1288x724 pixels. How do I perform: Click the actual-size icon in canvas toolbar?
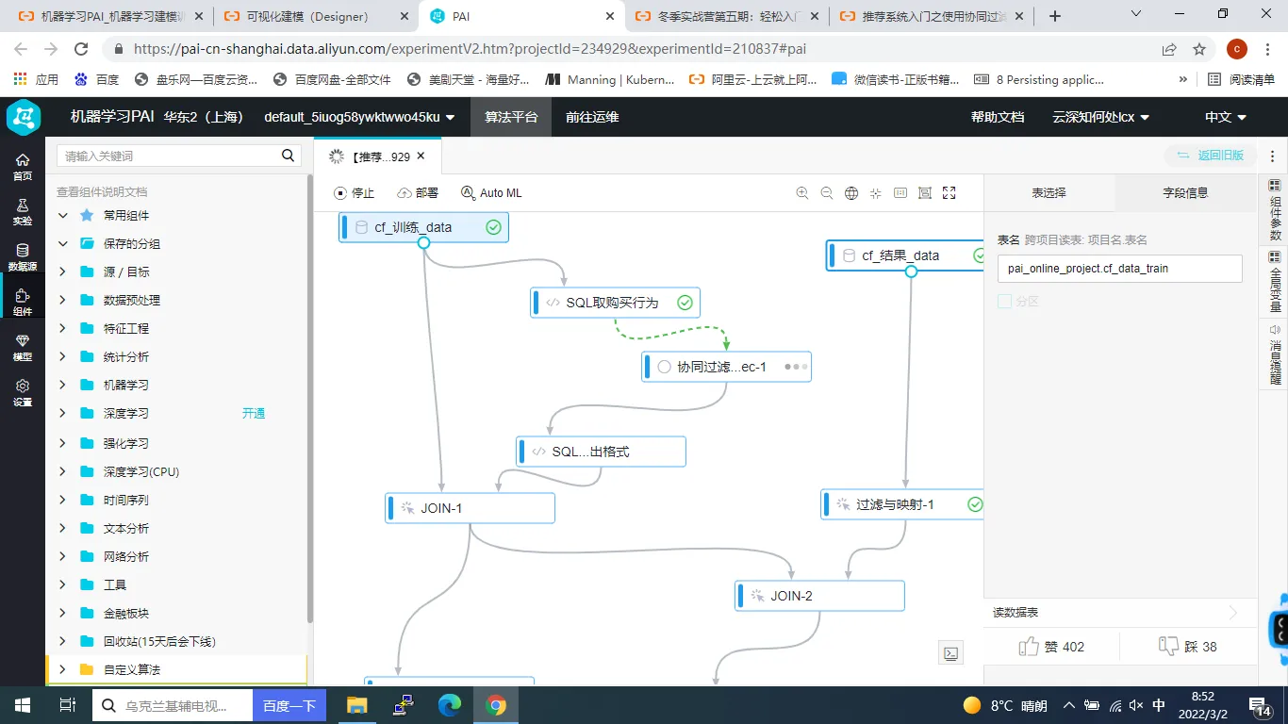tap(900, 192)
